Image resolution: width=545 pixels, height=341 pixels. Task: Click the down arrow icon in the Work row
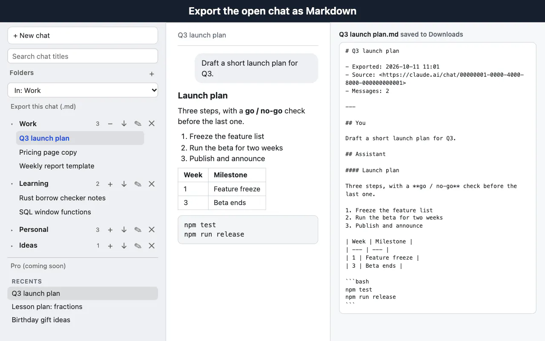[124, 124]
